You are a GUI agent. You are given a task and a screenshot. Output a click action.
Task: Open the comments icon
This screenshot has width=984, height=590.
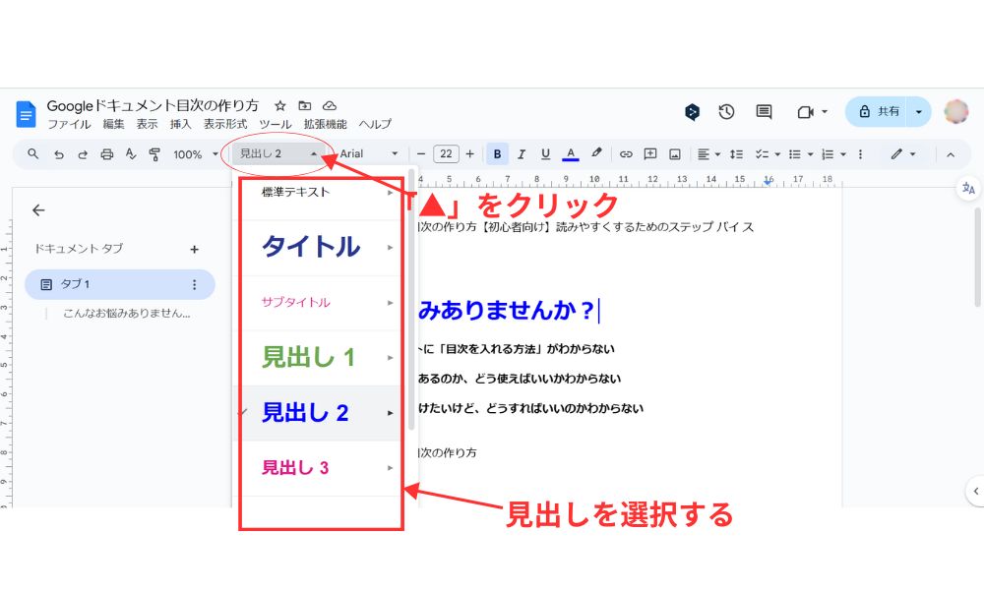tap(764, 111)
